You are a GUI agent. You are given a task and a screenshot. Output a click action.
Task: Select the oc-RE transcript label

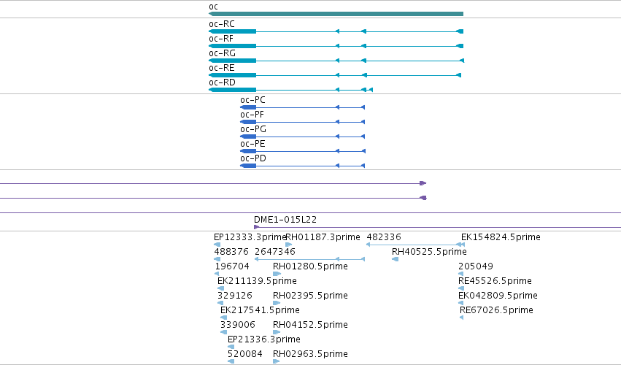point(222,68)
